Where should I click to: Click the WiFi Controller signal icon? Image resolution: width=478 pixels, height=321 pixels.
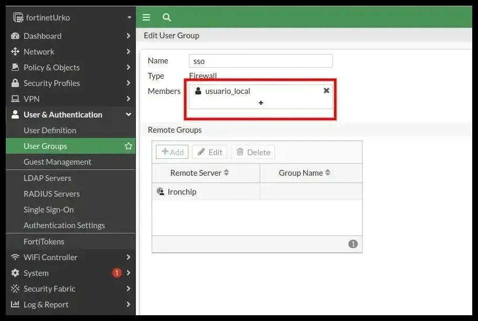click(x=15, y=257)
